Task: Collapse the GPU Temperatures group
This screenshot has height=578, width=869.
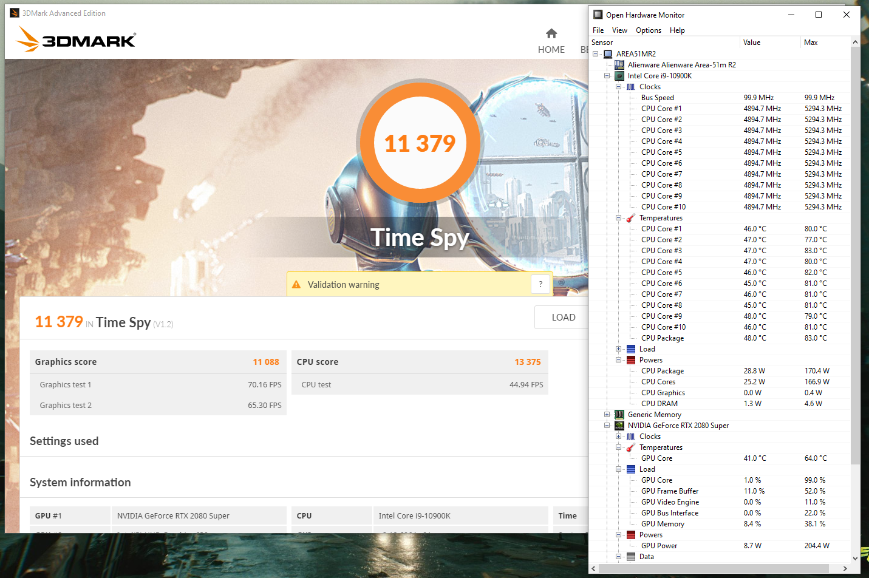Action: coord(618,447)
